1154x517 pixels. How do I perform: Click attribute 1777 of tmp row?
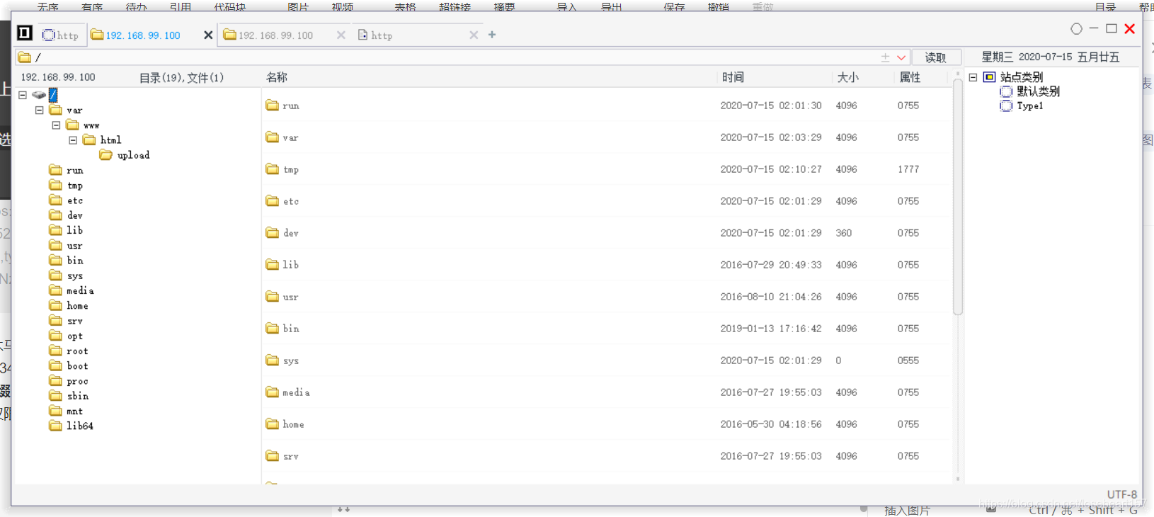coord(908,169)
